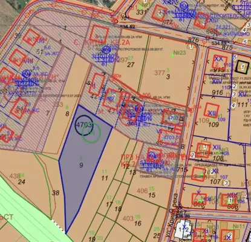
Task: Click the Крива река street label
Action: click(174, 211)
